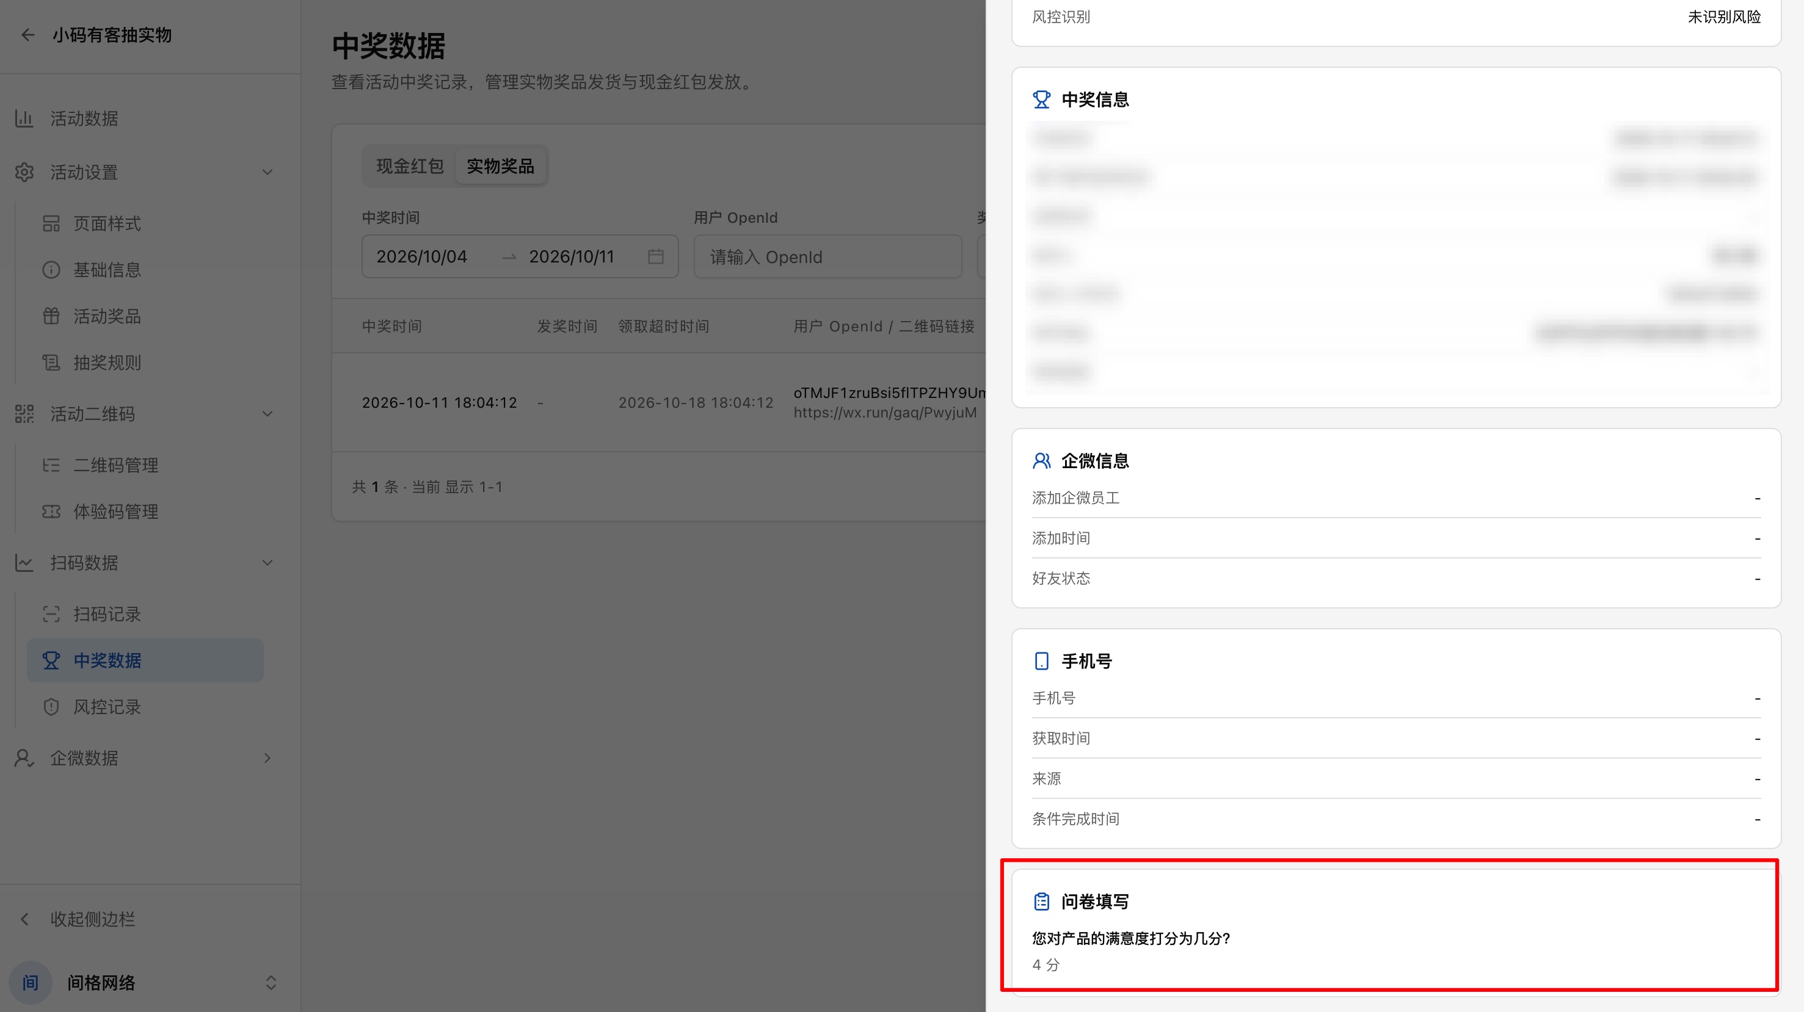The height and width of the screenshot is (1012, 1804).
Task: Open the https://wx.run/gaq/PwyjuM link
Action: click(884, 412)
